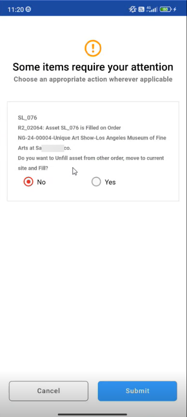Tap the Some items require your attention heading
187x417 pixels.
pyautogui.click(x=93, y=67)
